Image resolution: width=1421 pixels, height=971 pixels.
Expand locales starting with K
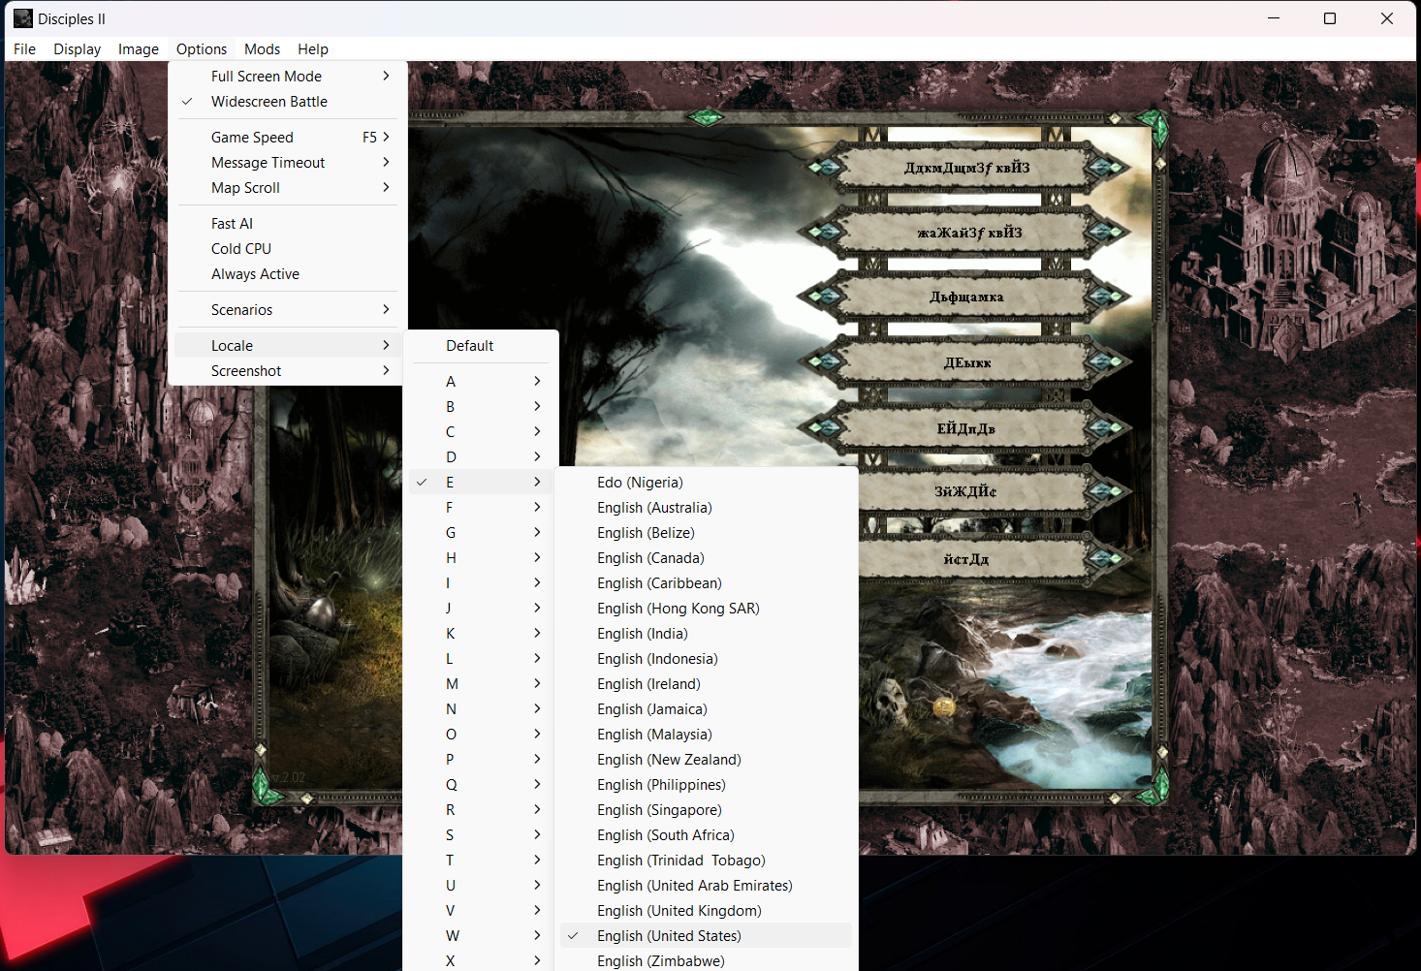pos(481,634)
